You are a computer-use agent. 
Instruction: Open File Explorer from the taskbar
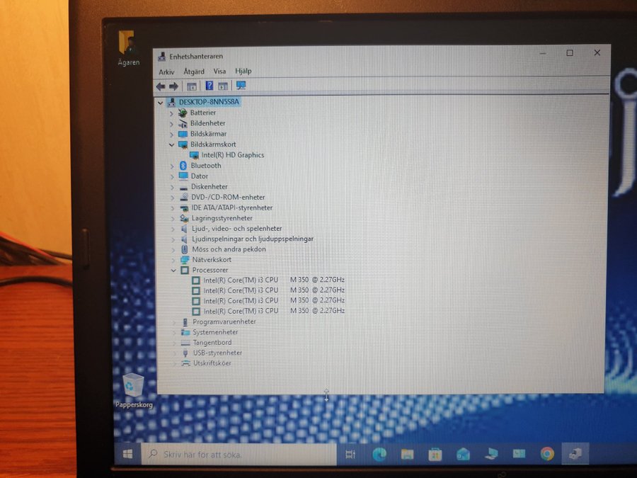(x=408, y=455)
